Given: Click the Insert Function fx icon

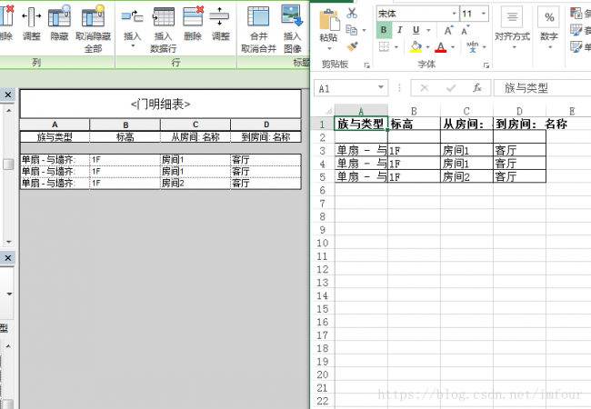Looking at the screenshot, I should tap(476, 88).
